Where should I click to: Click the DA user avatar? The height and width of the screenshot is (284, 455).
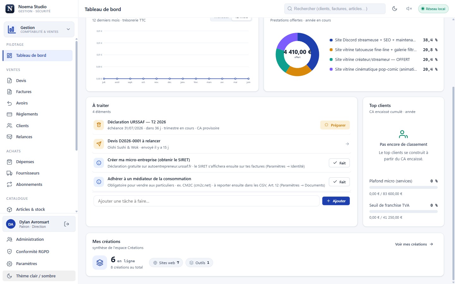click(x=11, y=224)
